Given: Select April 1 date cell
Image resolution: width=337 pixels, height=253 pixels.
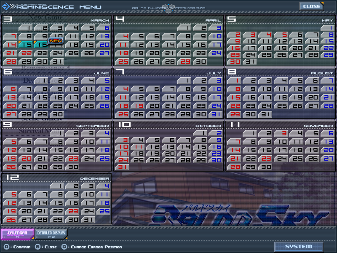Looking at the screenshot, I should (x=185, y=28).
